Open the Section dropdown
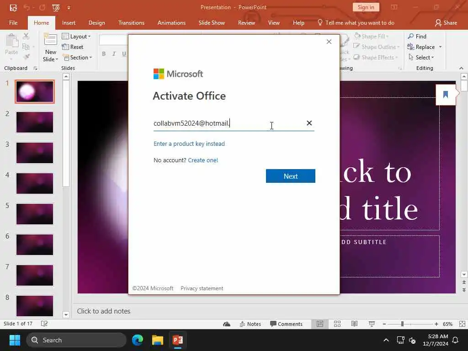This screenshot has height=351, width=468. pyautogui.click(x=77, y=58)
